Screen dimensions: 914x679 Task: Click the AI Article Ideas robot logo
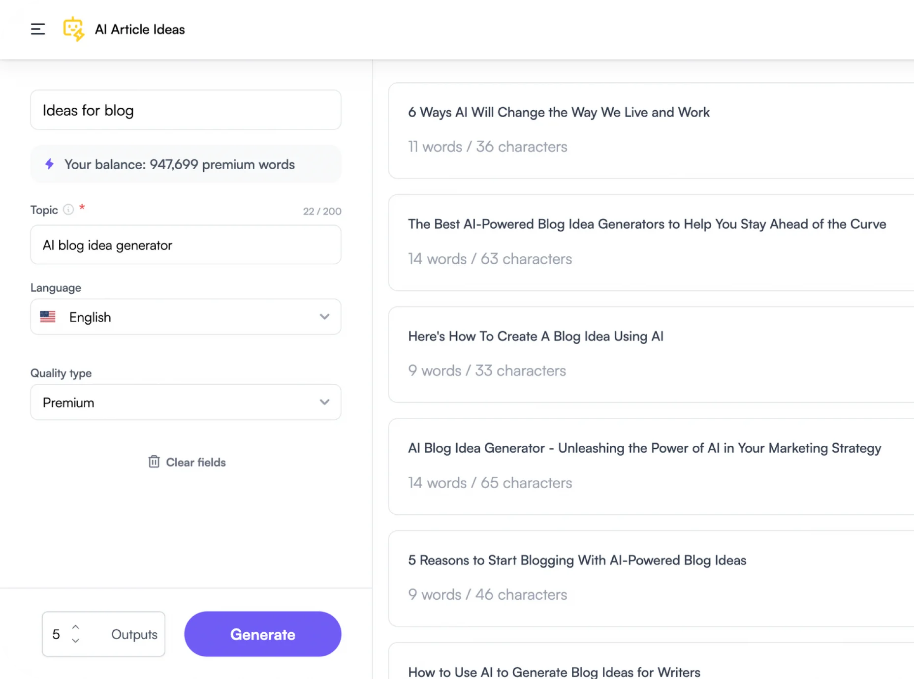[x=74, y=29]
